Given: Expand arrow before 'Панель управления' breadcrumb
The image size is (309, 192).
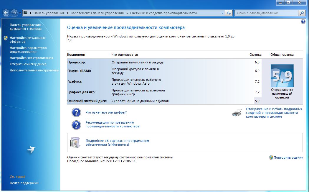Looking at the screenshot, I should (x=31, y=13).
